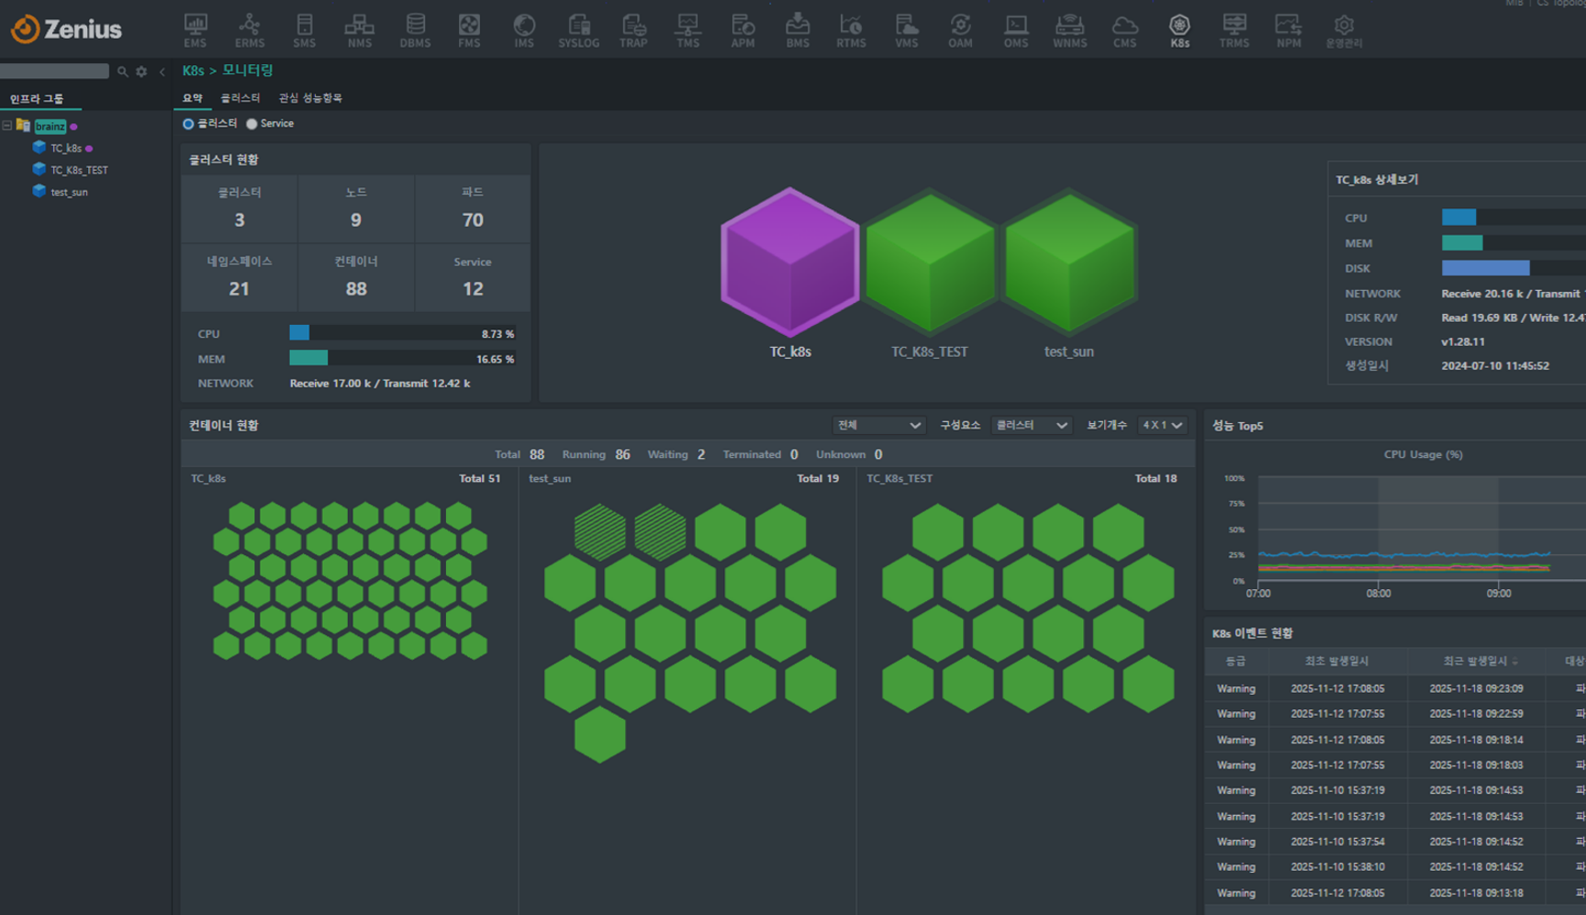The width and height of the screenshot is (1586, 915).
Task: Select the 클러스터 radio button
Action: 188,124
